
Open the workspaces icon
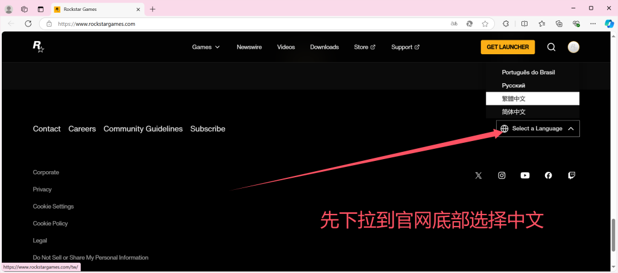click(24, 9)
